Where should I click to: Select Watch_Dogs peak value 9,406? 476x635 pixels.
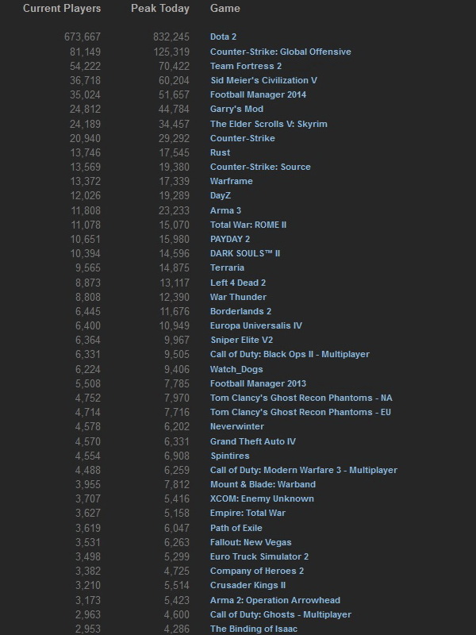[x=176, y=369]
